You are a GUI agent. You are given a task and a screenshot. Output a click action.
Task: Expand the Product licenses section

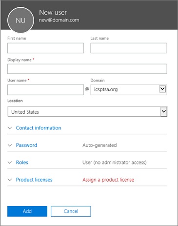pyautogui.click(x=34, y=180)
